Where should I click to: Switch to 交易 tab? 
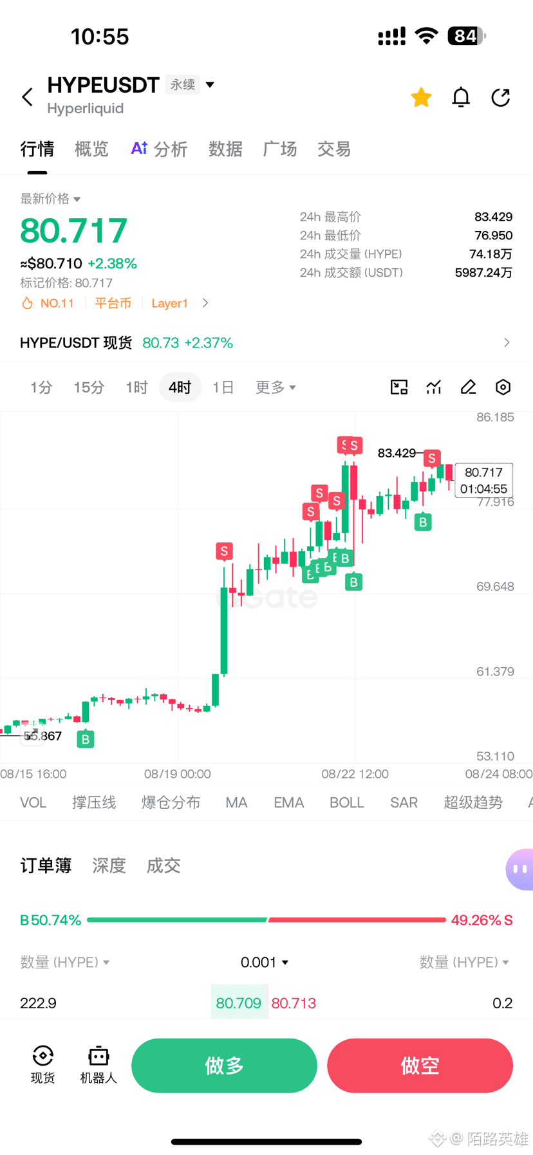333,149
